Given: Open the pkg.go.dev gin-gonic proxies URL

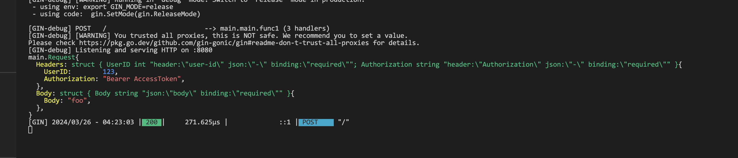Looking at the screenshot, I should point(224,43).
